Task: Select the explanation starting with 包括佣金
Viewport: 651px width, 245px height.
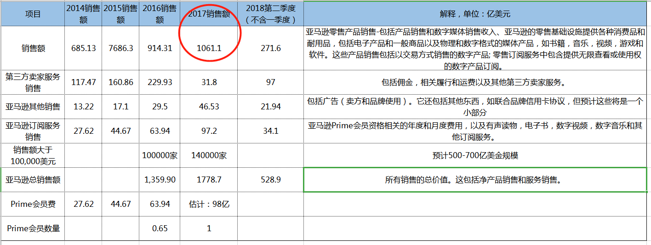Action: pyautogui.click(x=475, y=82)
